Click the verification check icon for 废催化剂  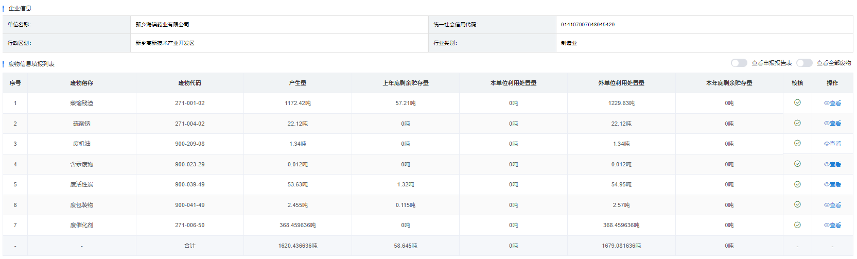(797, 225)
